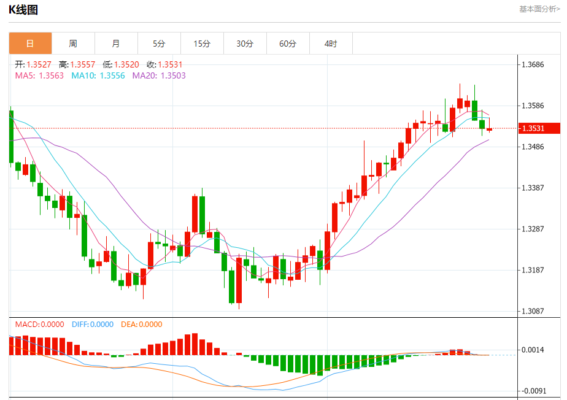
Task: Click the 1.3586 price axis label
Action: click(x=533, y=106)
